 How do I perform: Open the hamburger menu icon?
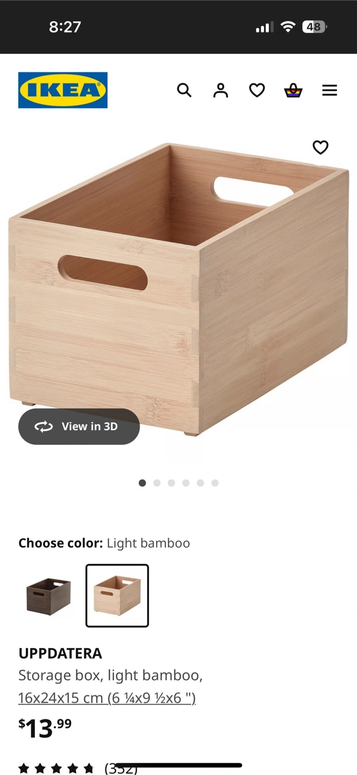point(330,90)
